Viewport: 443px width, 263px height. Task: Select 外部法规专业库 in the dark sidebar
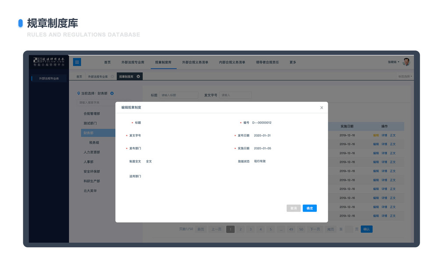tap(49, 78)
